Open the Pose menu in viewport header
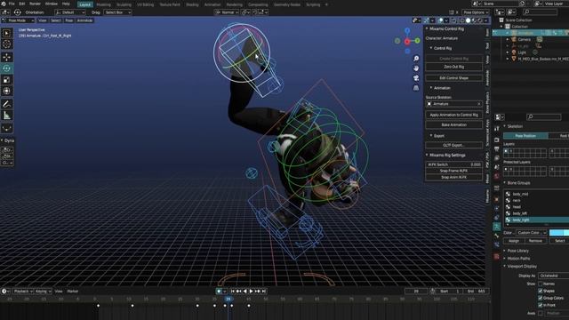 pos(69,20)
